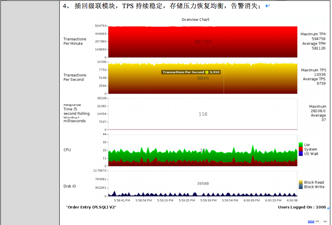The width and height of the screenshot is (332, 225).
Task: Click the 5:58:41 PM time axis label
Action: tap(122, 200)
